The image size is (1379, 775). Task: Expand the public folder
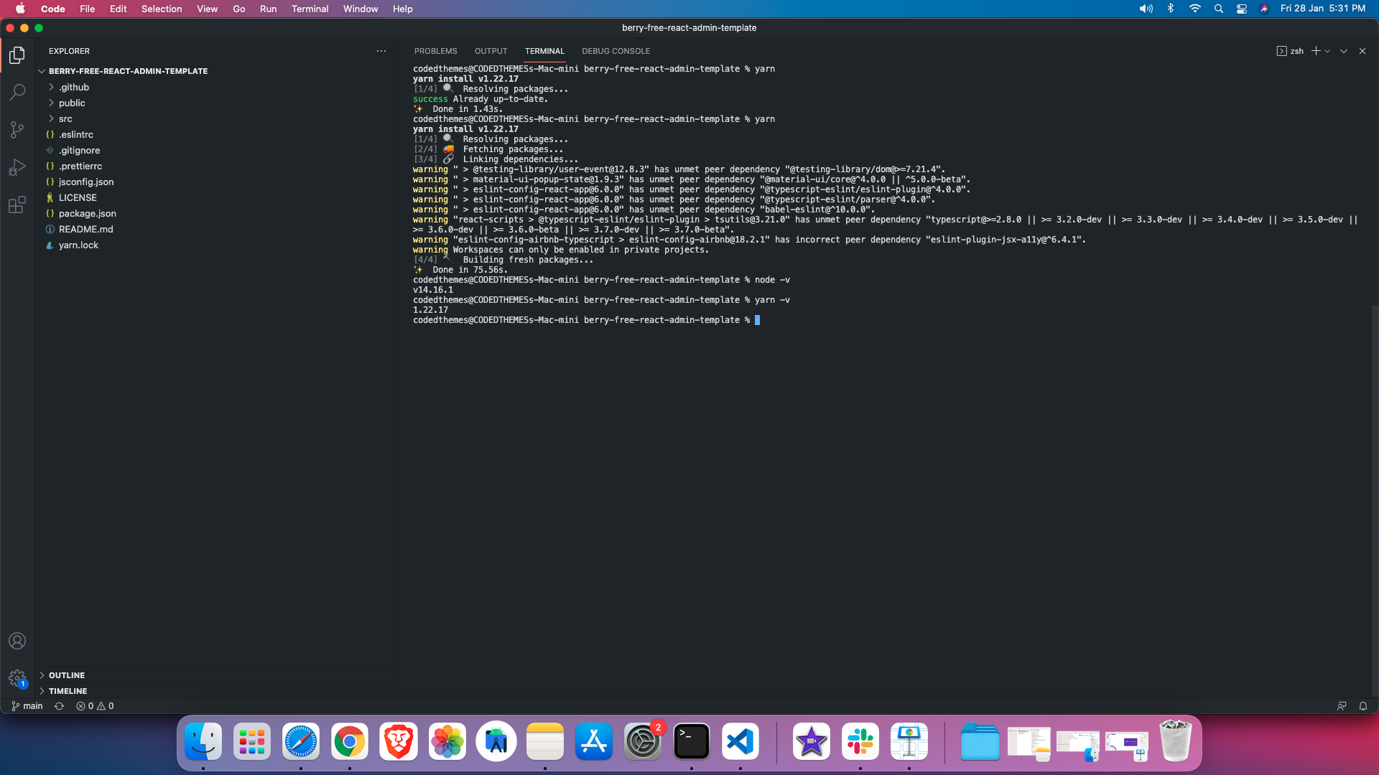(x=72, y=103)
